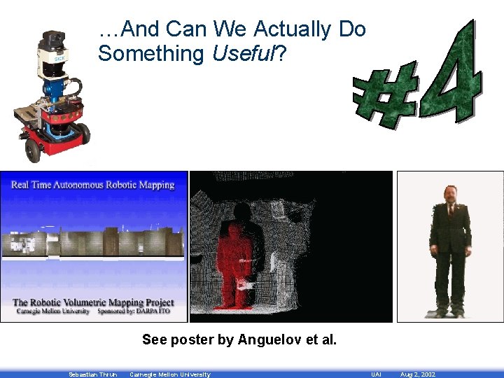Click the robot photo with SICK laser scanner
Screen dimensions: 504x378
point(52,97)
